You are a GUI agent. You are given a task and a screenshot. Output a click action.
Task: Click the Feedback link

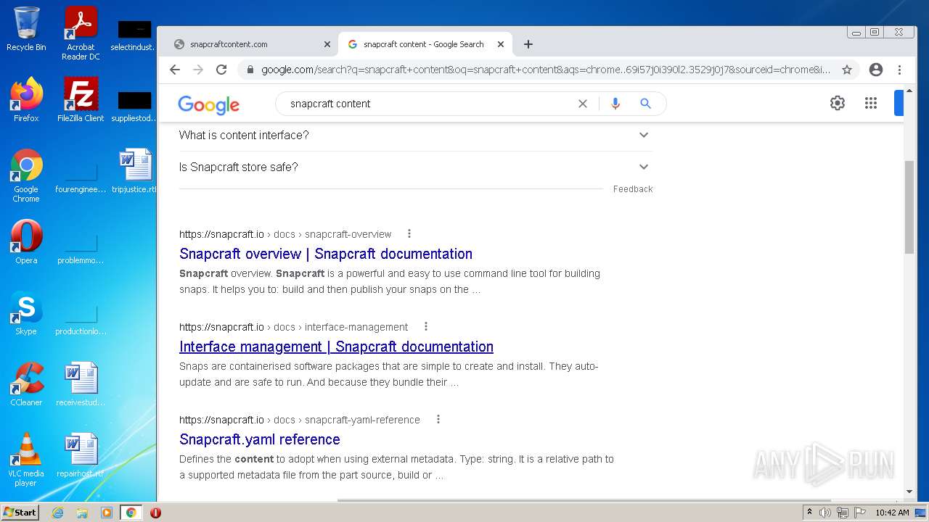coord(633,189)
